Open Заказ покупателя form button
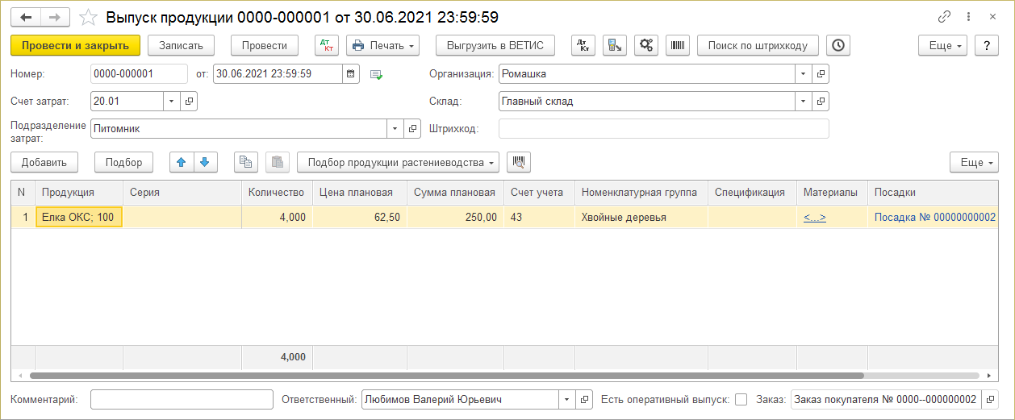This screenshot has height=420, width=1015. [991, 399]
